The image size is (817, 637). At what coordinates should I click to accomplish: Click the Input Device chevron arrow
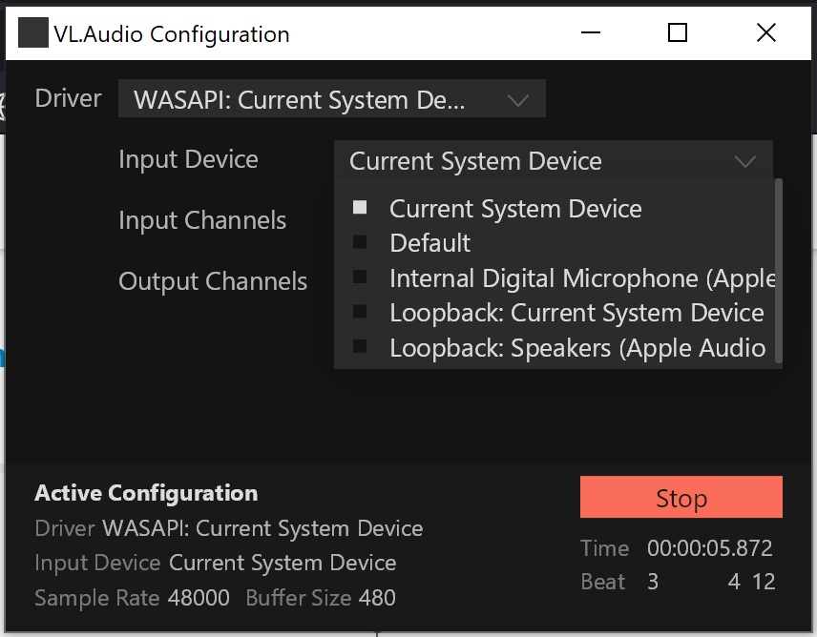pyautogui.click(x=745, y=161)
